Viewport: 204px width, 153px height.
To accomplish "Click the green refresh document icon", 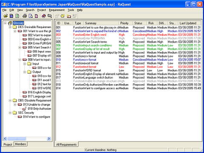I will coord(17,16).
